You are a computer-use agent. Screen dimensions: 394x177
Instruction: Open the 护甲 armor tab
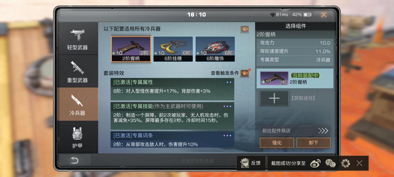pos(77,137)
